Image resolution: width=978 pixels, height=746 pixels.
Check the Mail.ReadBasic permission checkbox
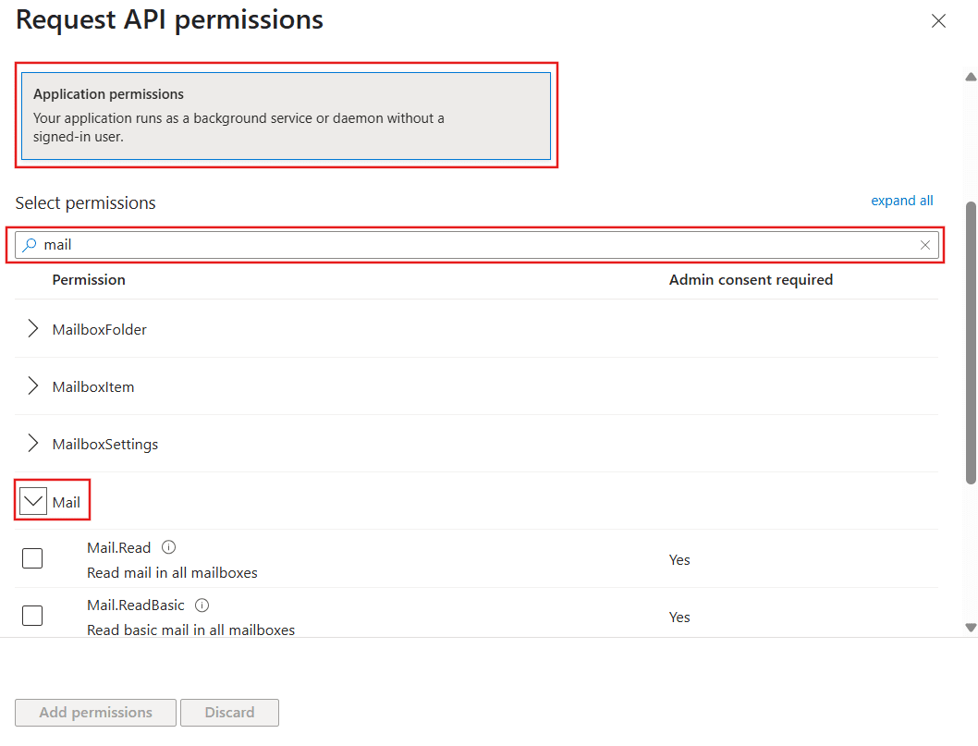coord(32,616)
